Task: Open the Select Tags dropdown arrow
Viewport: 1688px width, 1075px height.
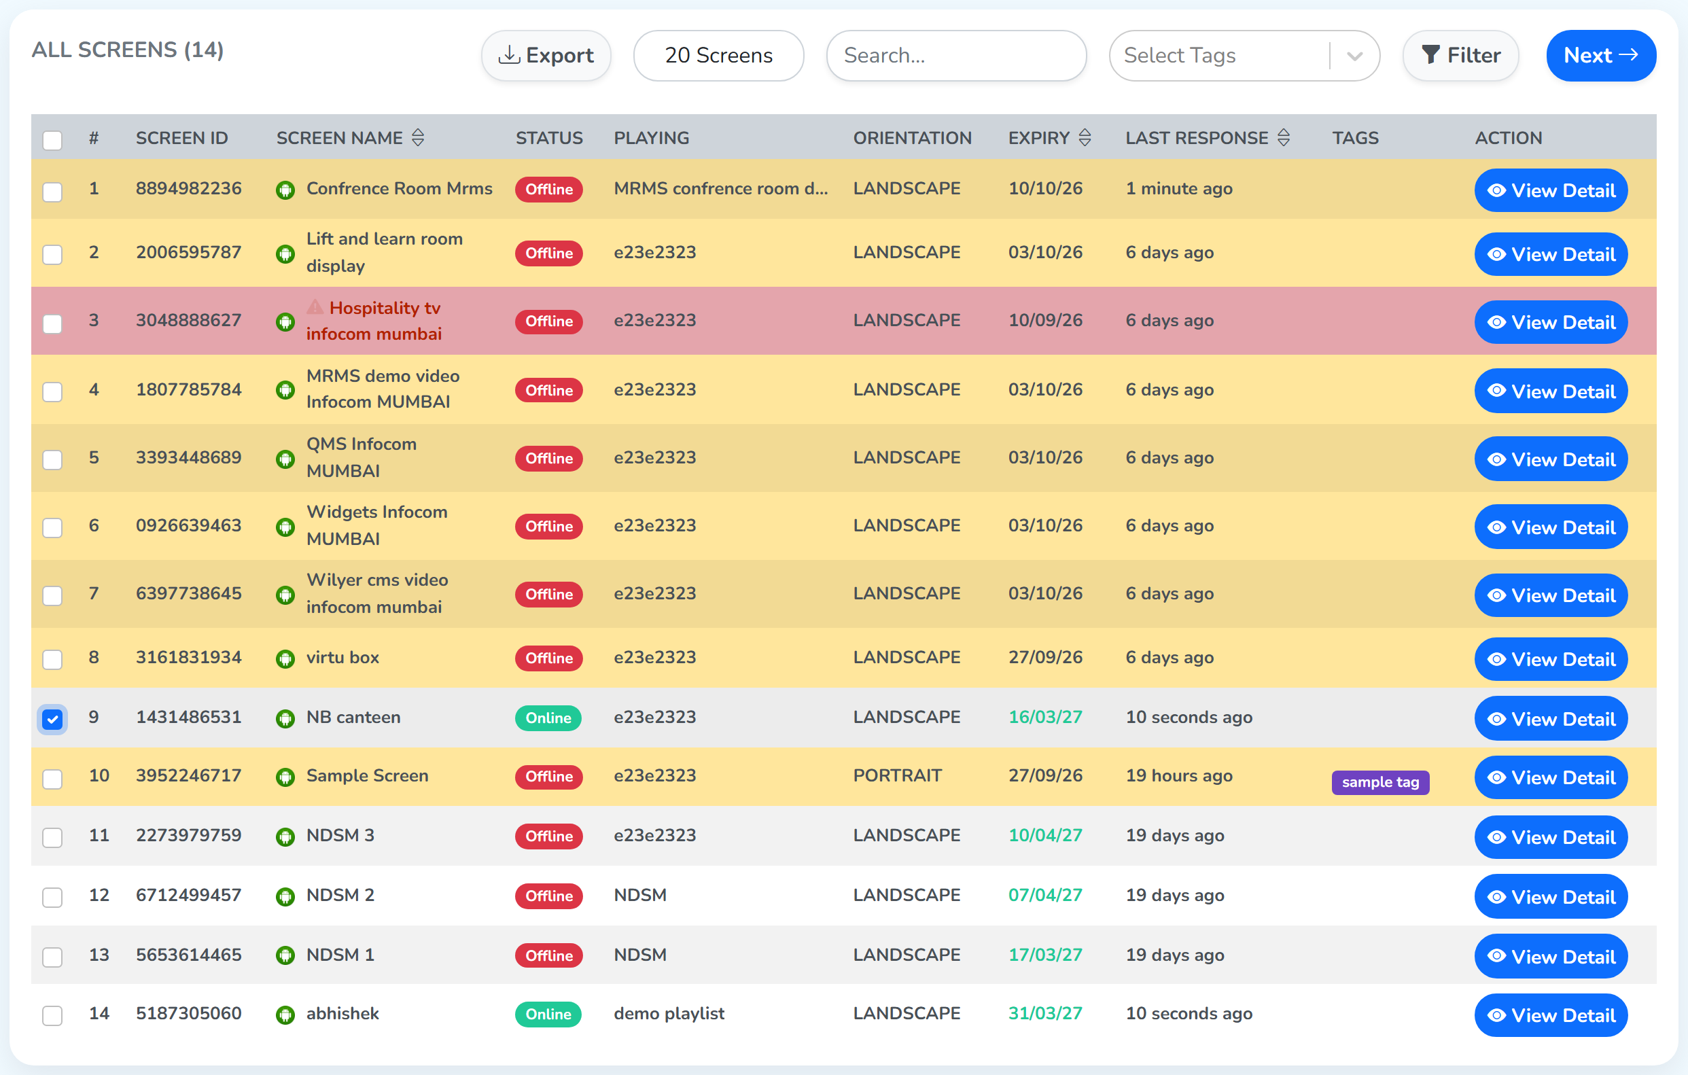Action: (x=1355, y=55)
